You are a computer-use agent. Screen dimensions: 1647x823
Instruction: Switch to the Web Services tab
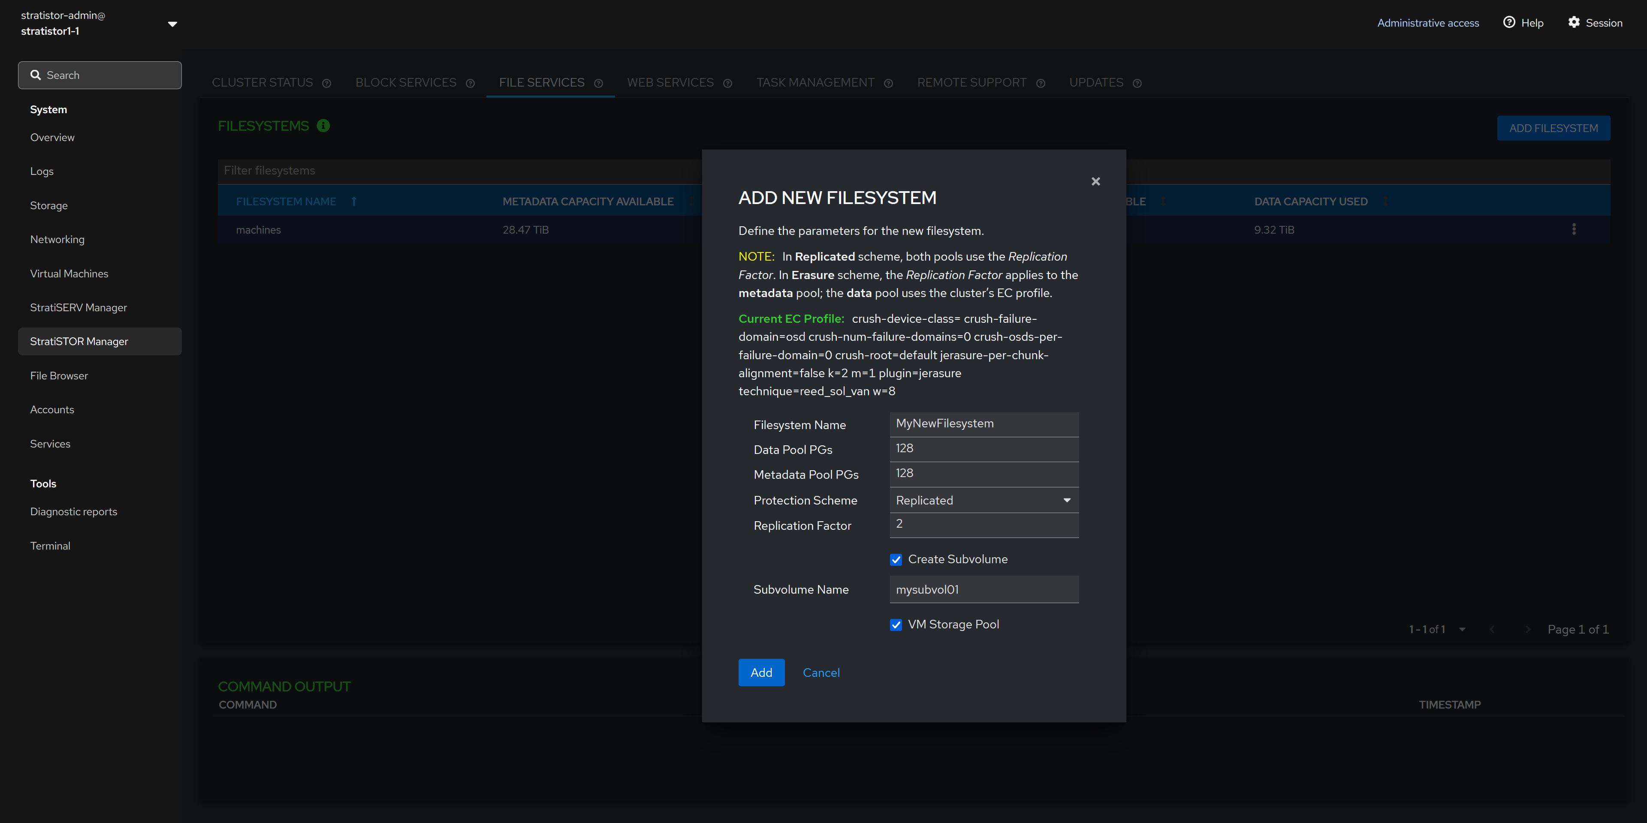(x=670, y=82)
